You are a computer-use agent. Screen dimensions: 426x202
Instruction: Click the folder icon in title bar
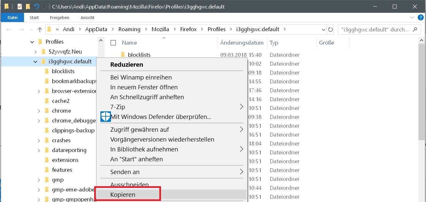[7, 7]
